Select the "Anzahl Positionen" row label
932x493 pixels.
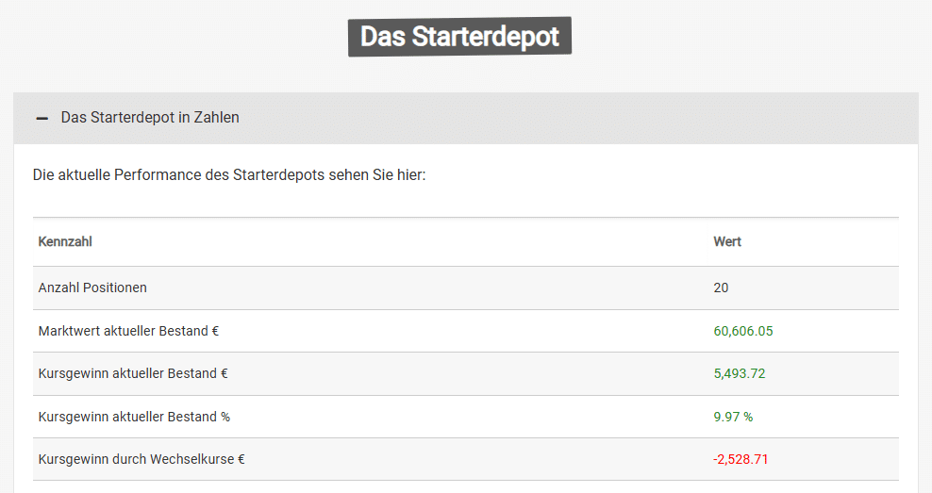click(x=92, y=288)
